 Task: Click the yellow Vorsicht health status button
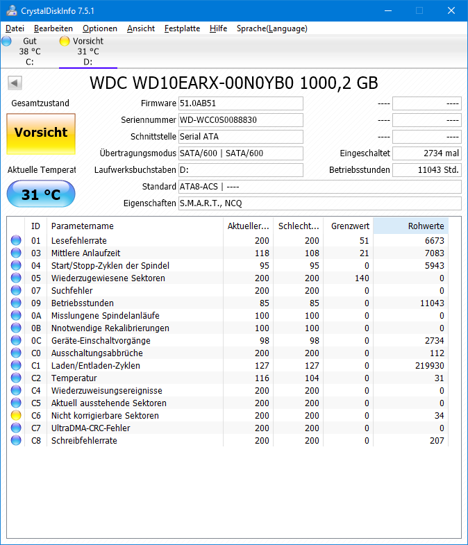pyautogui.click(x=41, y=134)
